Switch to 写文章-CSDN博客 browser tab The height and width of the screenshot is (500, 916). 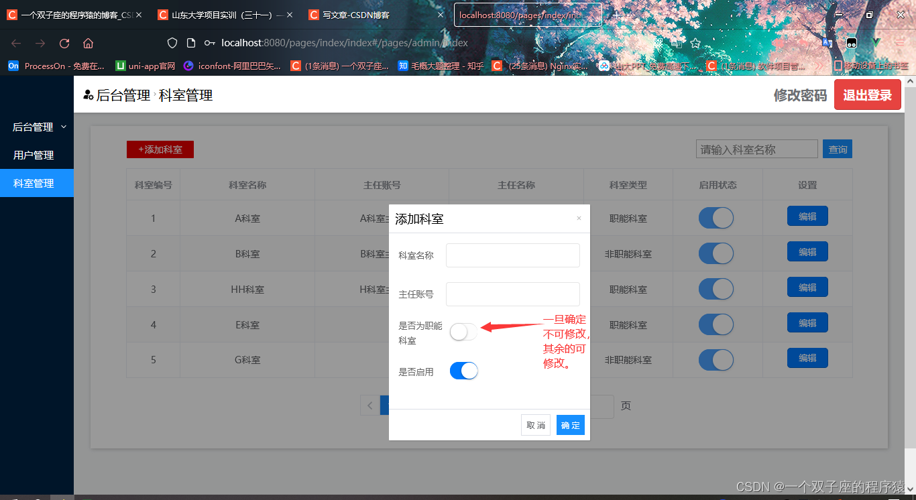[x=376, y=15]
